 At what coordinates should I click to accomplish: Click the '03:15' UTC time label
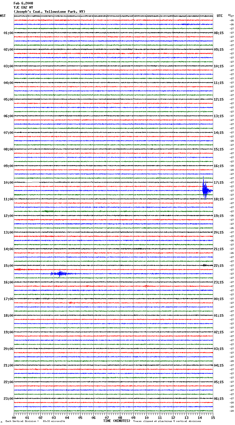[x=219, y=349]
